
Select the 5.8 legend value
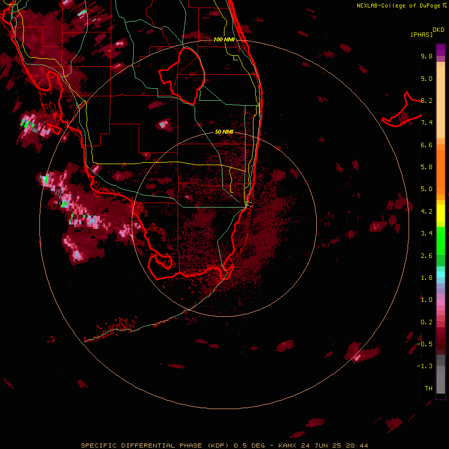[427, 167]
